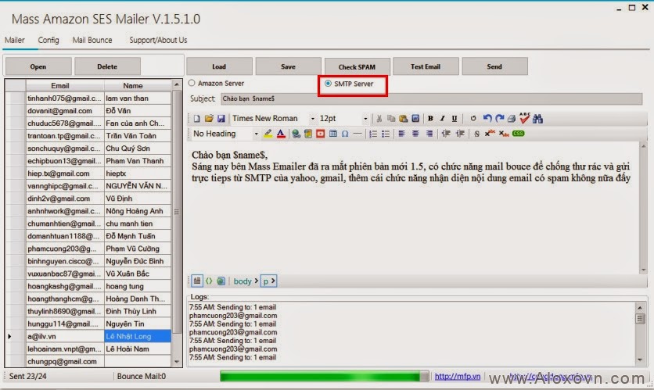Insert a hyperlink with globe icon
Viewport: 654px width, 390px height.
point(296,134)
